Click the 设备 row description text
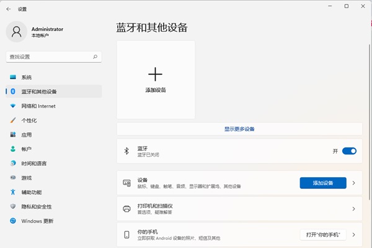The image size is (372, 248). coord(189,186)
